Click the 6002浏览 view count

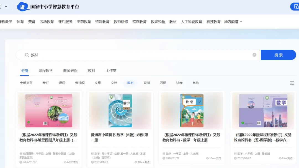point(71,162)
